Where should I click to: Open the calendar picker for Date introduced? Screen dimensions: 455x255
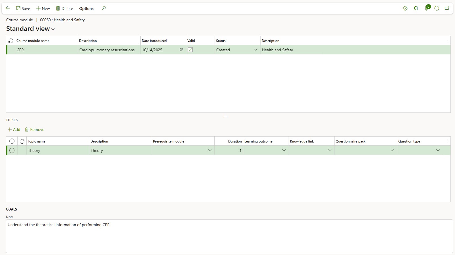181,50
